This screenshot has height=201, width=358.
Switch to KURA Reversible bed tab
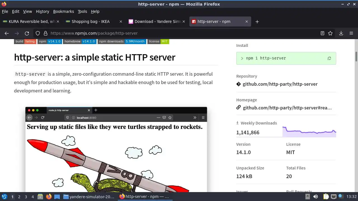pos(31,21)
